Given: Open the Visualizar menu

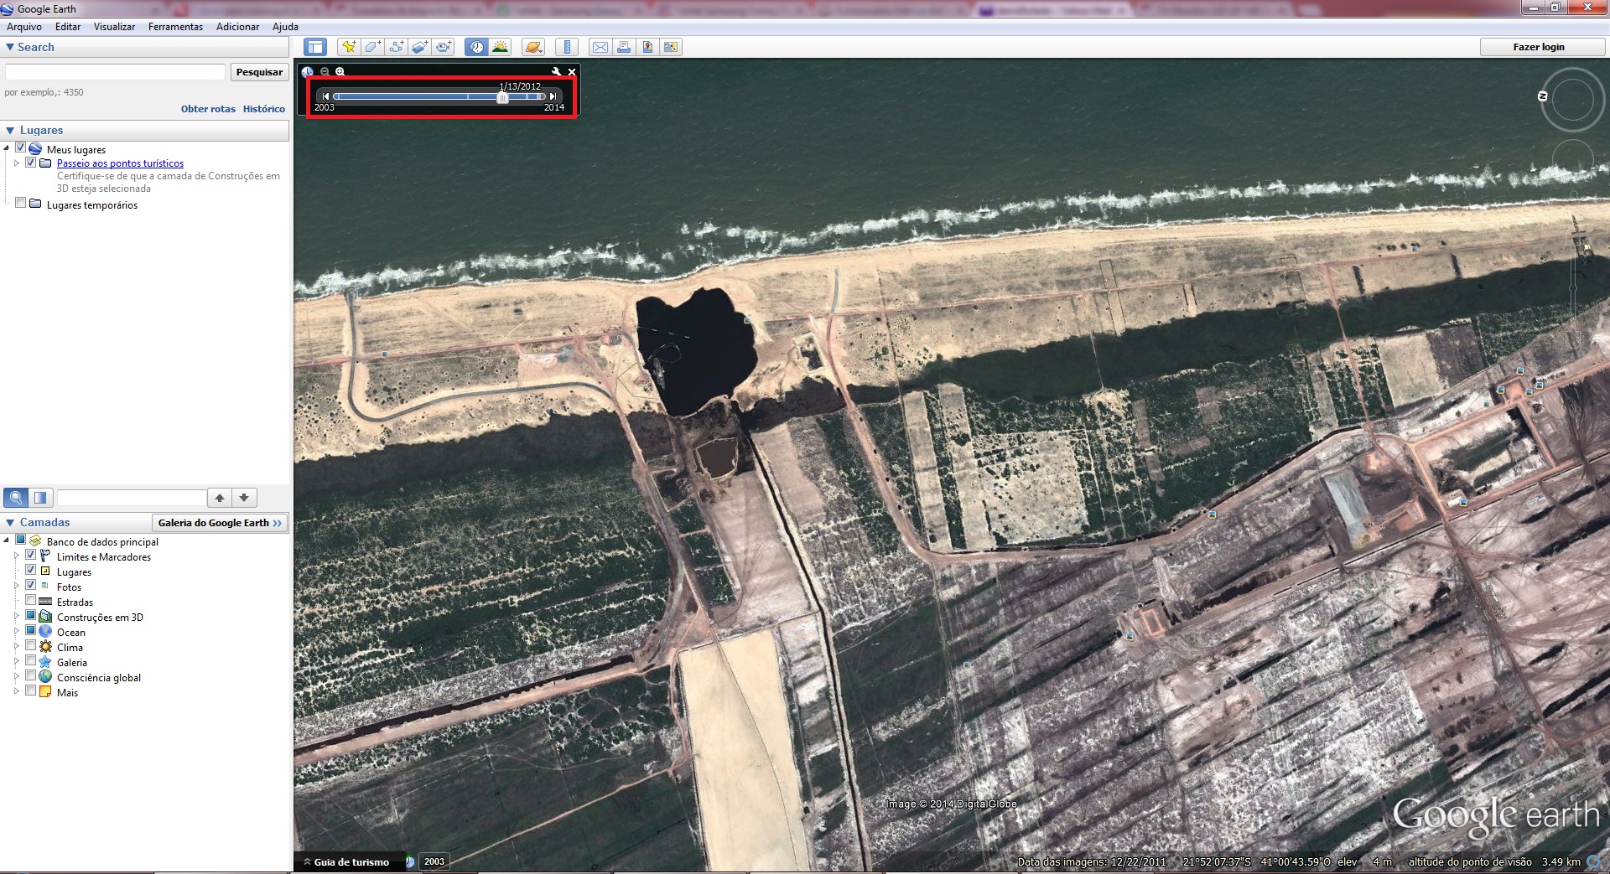Looking at the screenshot, I should pyautogui.click(x=114, y=27).
